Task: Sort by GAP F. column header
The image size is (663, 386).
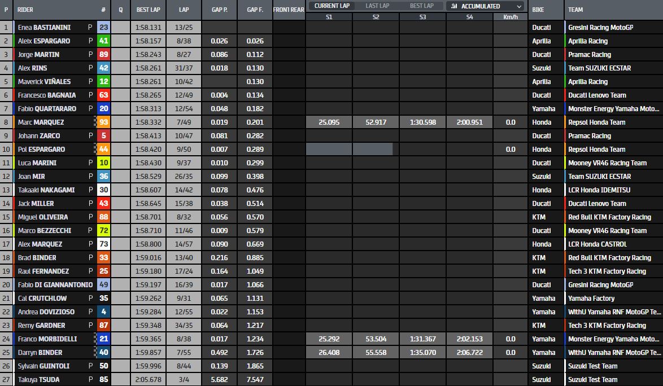Action: [255, 10]
